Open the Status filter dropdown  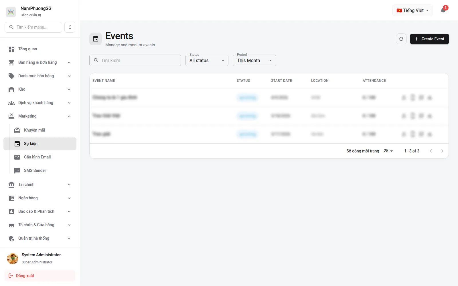pyautogui.click(x=207, y=60)
